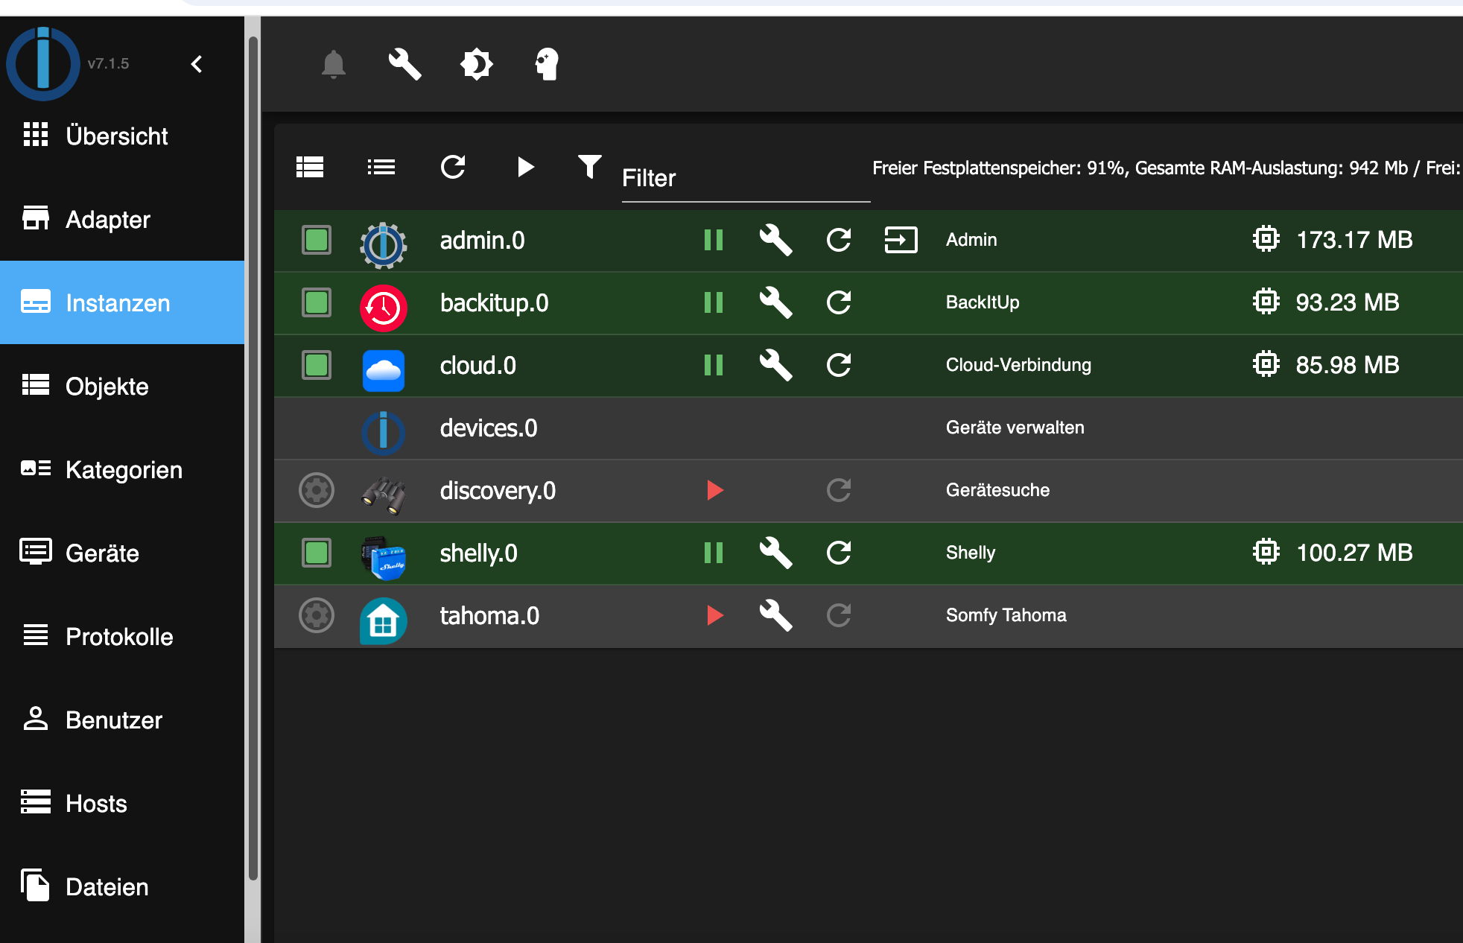
Task: Click the cloud adapter icon
Action: pos(383,365)
